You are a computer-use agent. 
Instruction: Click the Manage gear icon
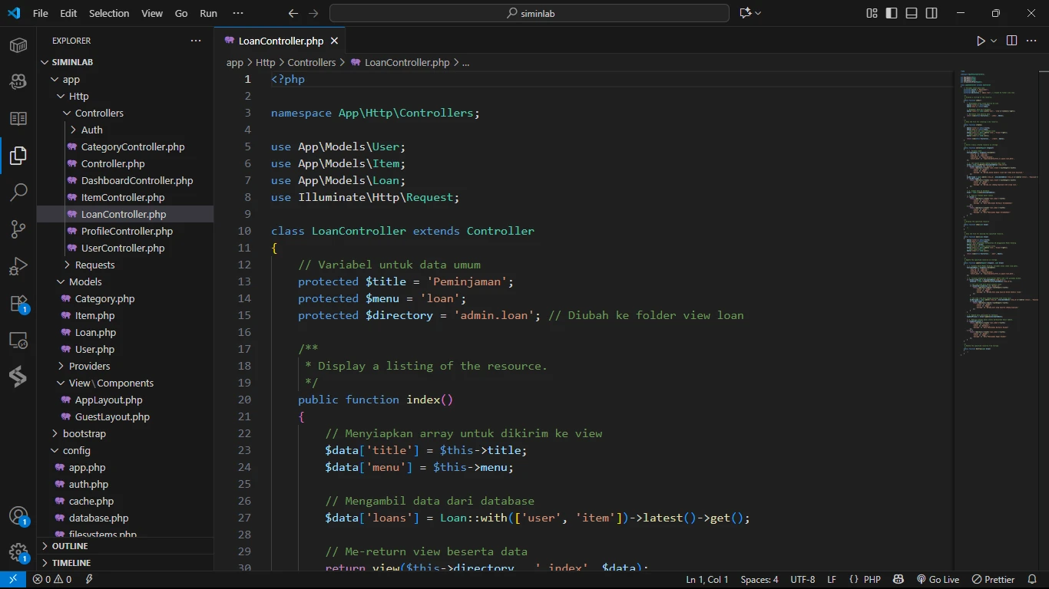(x=18, y=553)
